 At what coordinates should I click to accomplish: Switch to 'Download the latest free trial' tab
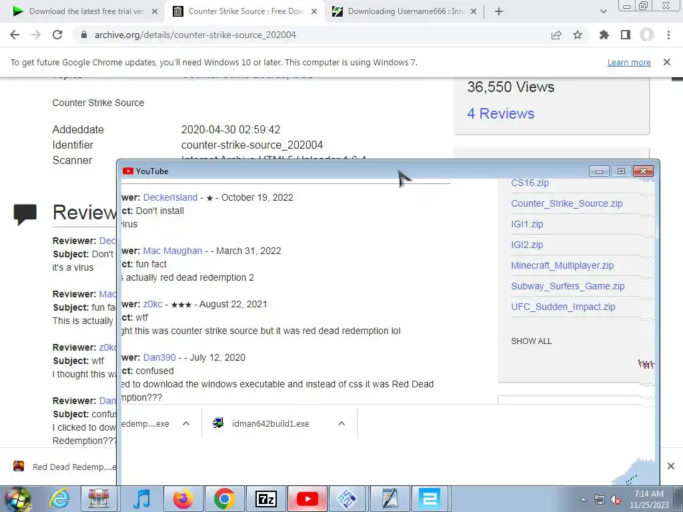pos(86,11)
